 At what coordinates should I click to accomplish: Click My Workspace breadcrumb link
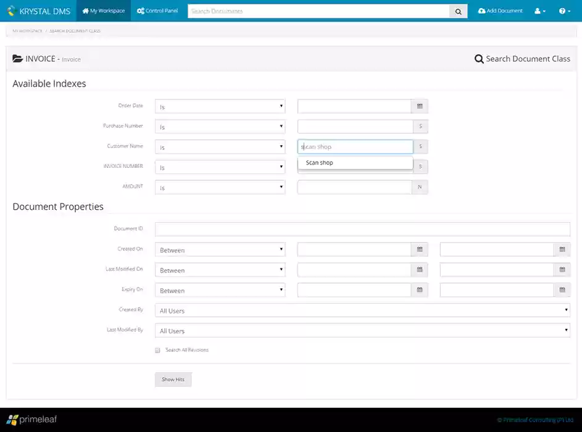pyautogui.click(x=27, y=31)
